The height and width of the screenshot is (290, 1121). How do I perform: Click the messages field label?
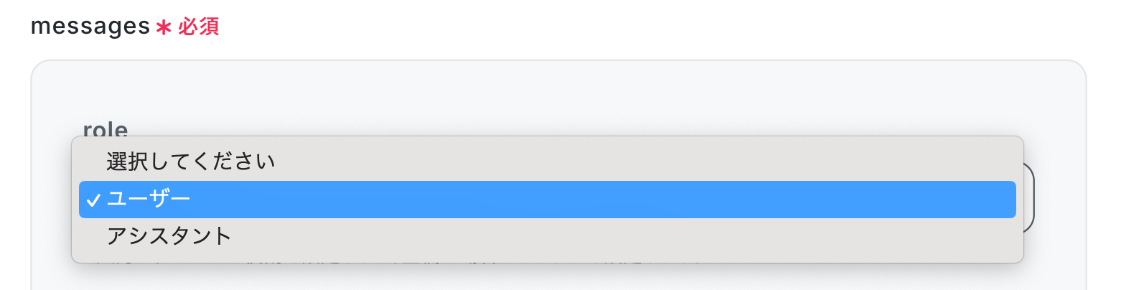coord(90,27)
